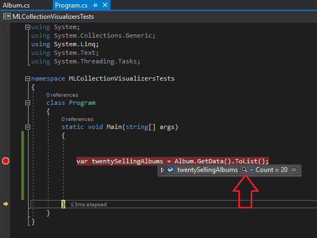Collapse the Main method outline

tap(27, 127)
